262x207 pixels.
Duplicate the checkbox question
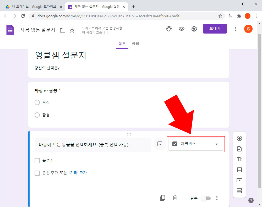click(x=162, y=198)
